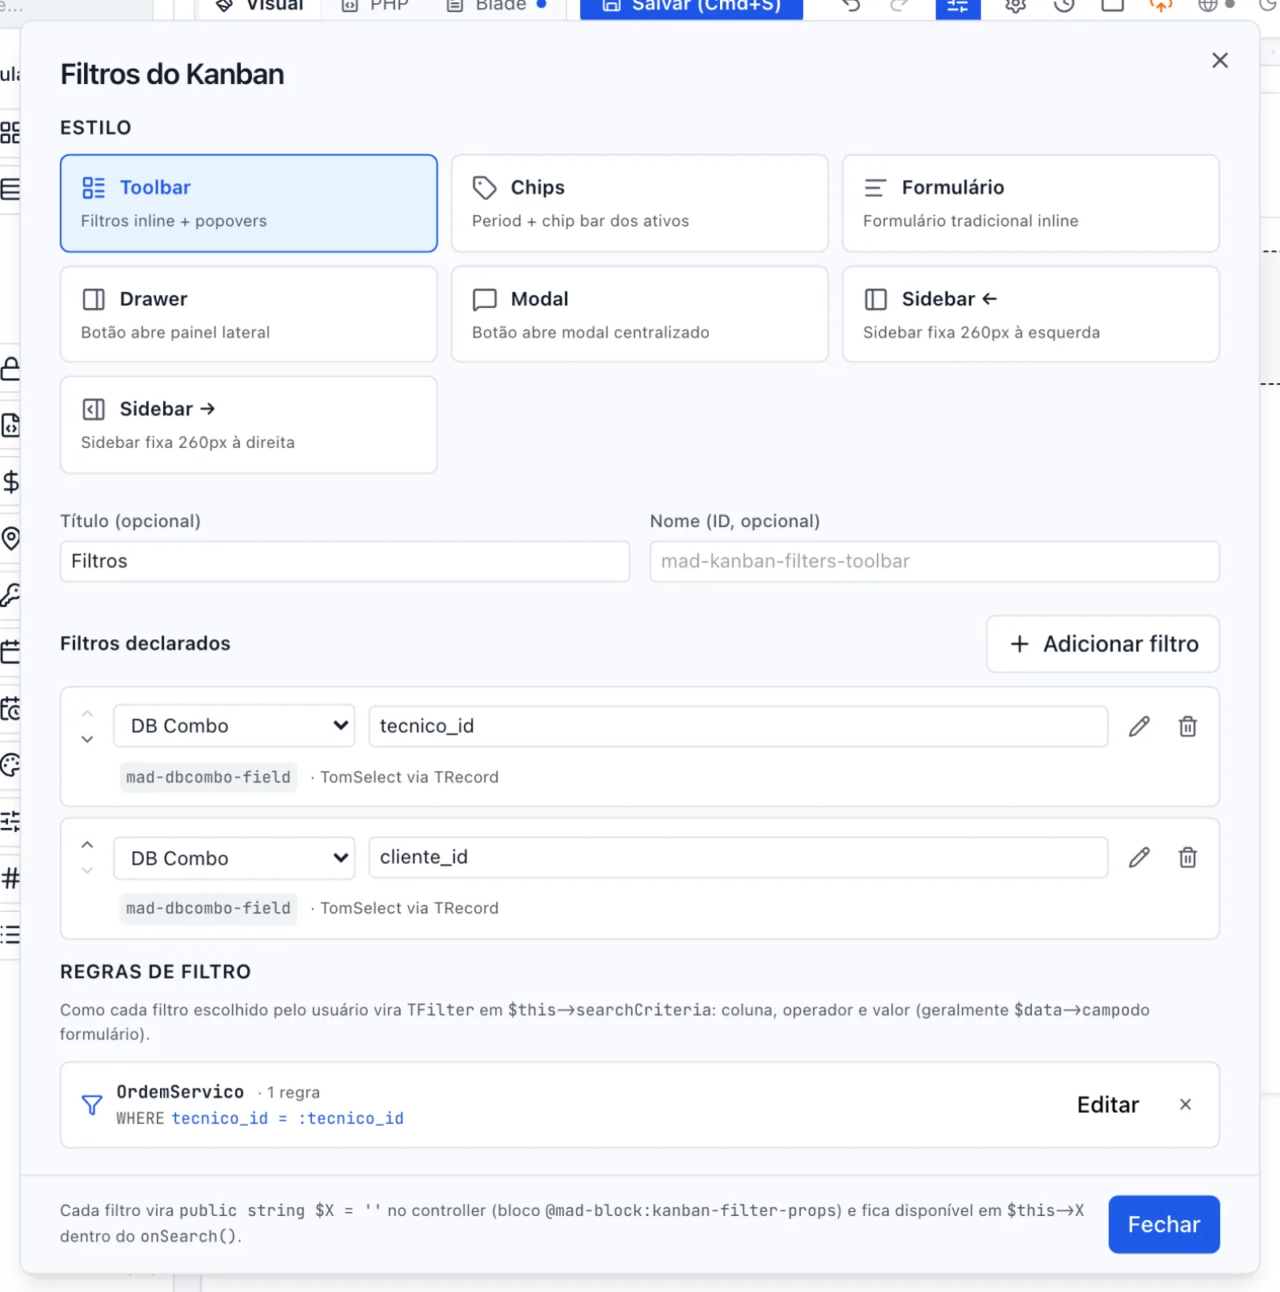1280x1292 pixels.
Task: Switch to the Visual tab
Action: [x=259, y=6]
